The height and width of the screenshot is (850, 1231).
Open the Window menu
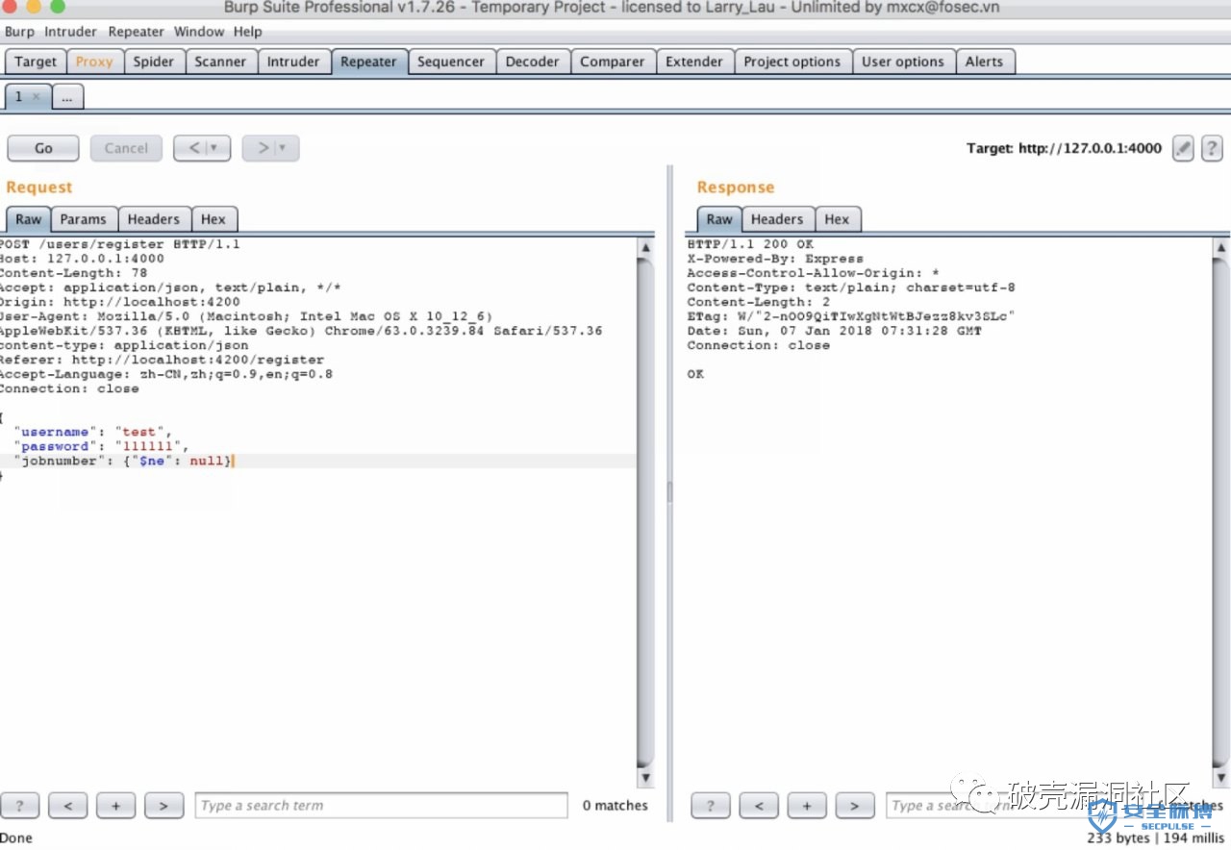(199, 32)
